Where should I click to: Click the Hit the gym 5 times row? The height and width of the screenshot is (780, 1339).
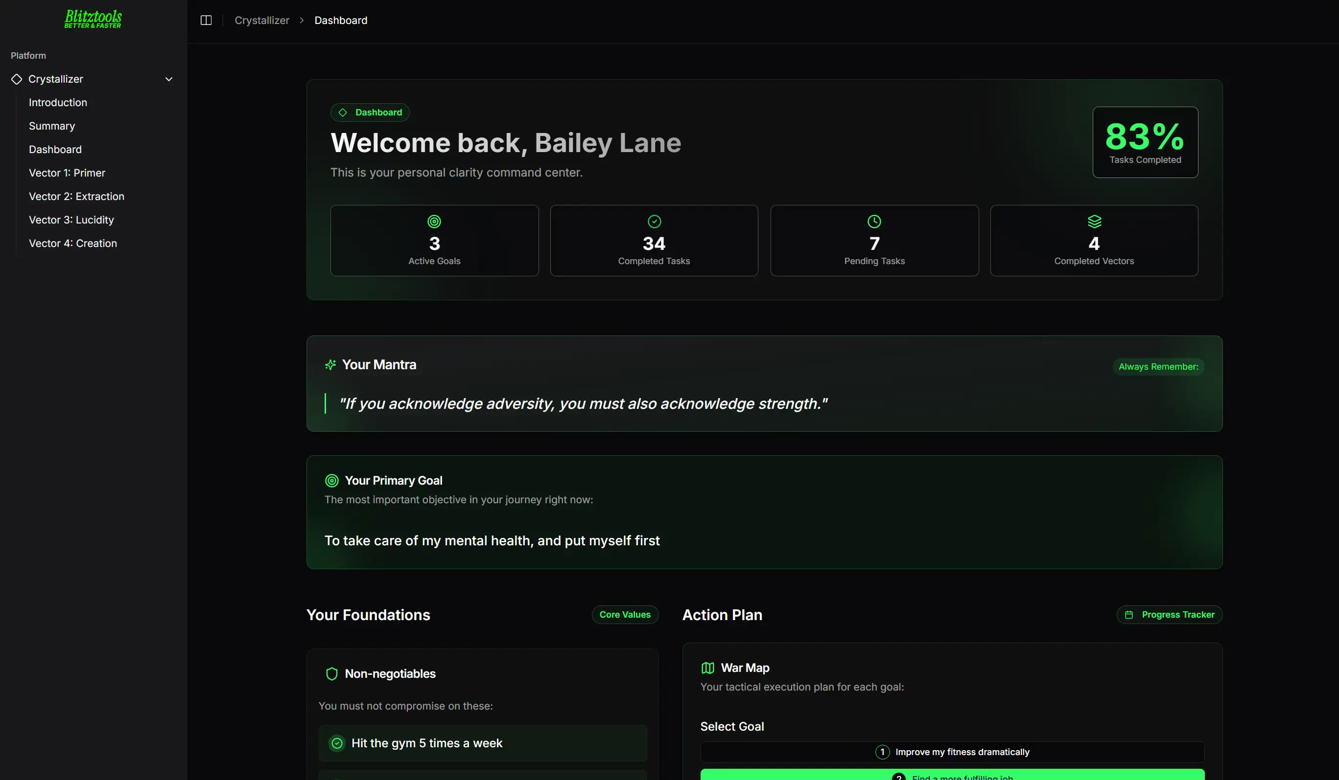(x=483, y=743)
